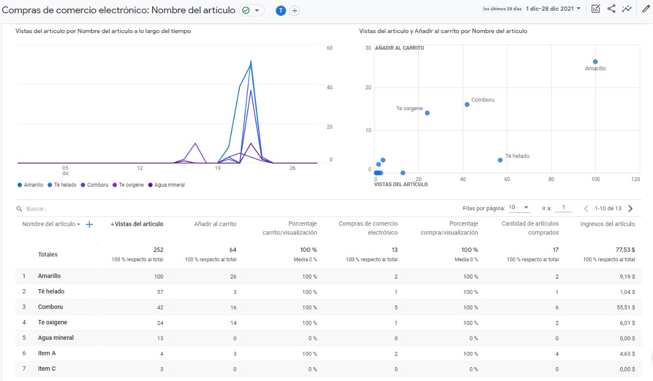Image resolution: width=653 pixels, height=381 pixels.
Task: Select the T segment badge
Action: 281,11
